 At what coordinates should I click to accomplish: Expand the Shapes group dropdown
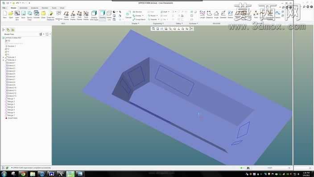(136, 24)
